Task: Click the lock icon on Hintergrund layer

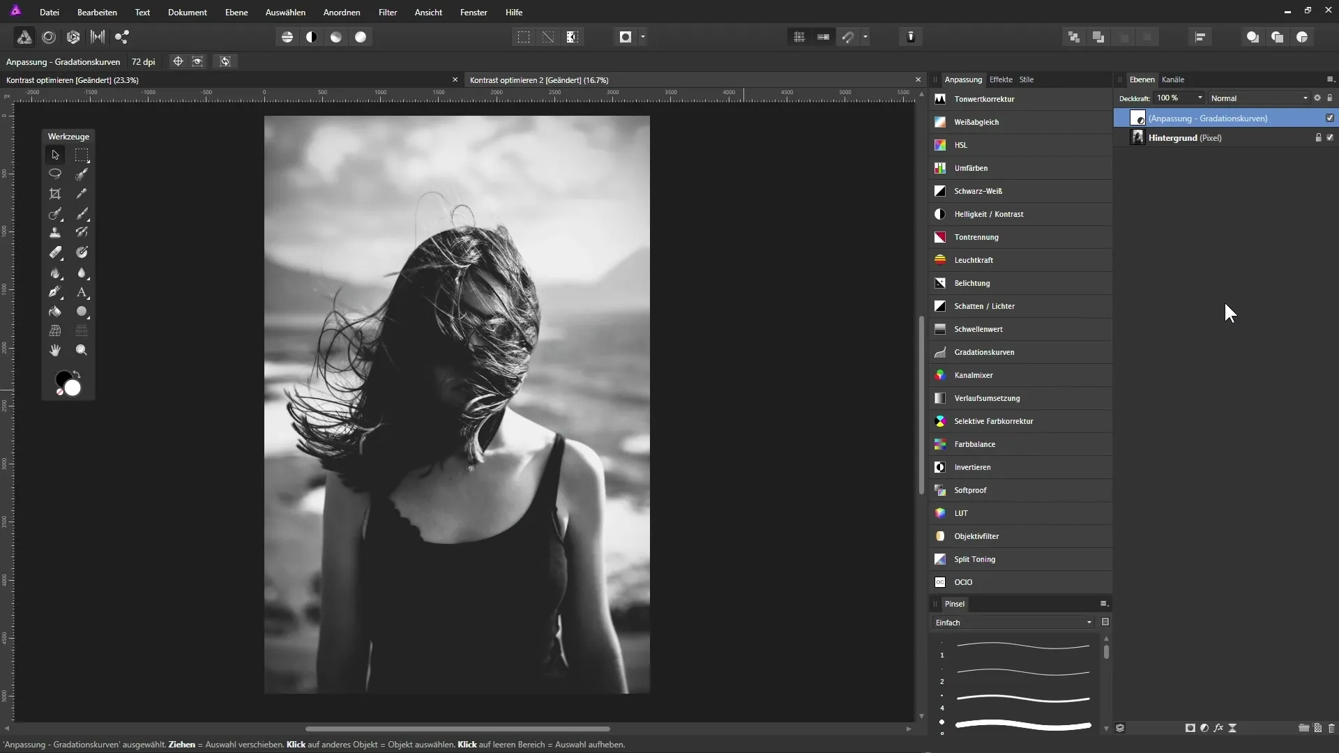Action: (1318, 137)
